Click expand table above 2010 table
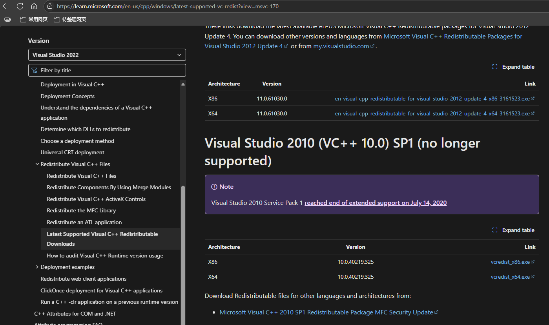Viewport: 549px width, 325px height. (x=513, y=230)
